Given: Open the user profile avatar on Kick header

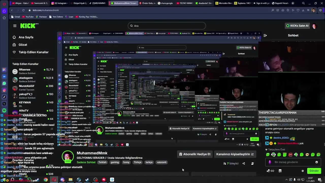Looking at the screenshot, I should 314,26.
